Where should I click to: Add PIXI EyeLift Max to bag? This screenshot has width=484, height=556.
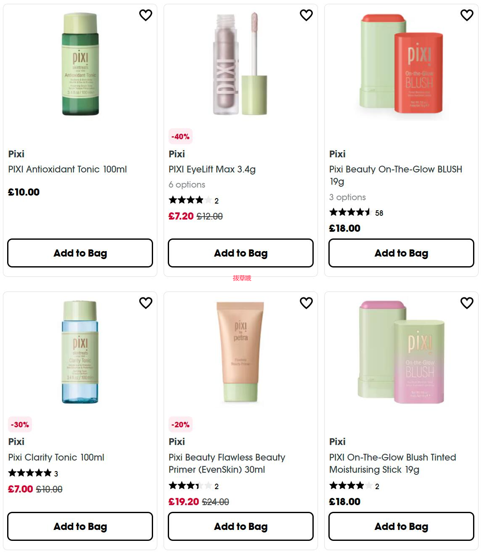[241, 253]
